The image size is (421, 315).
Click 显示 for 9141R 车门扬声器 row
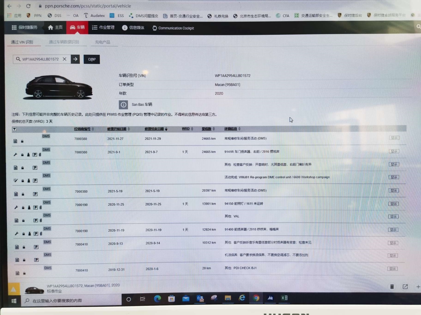click(x=394, y=151)
